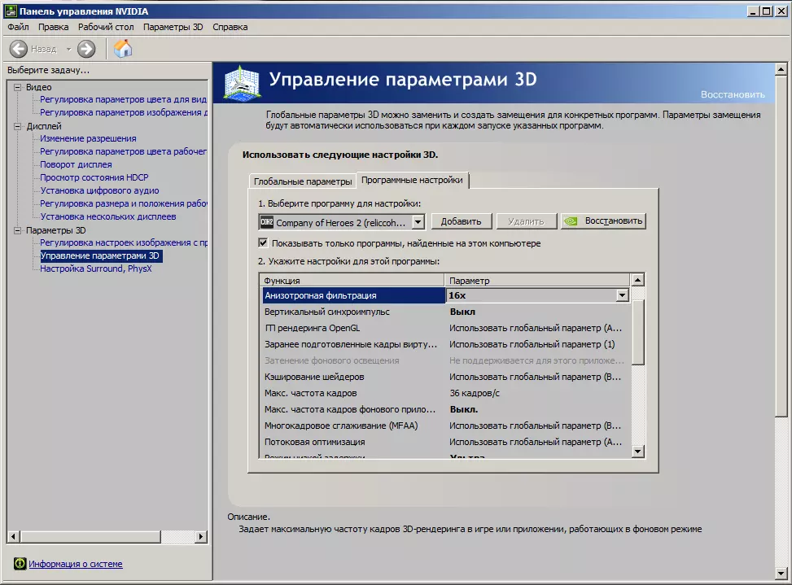
Task: Select Вертикальный синхроимпульс setting row
Action: [x=445, y=312]
